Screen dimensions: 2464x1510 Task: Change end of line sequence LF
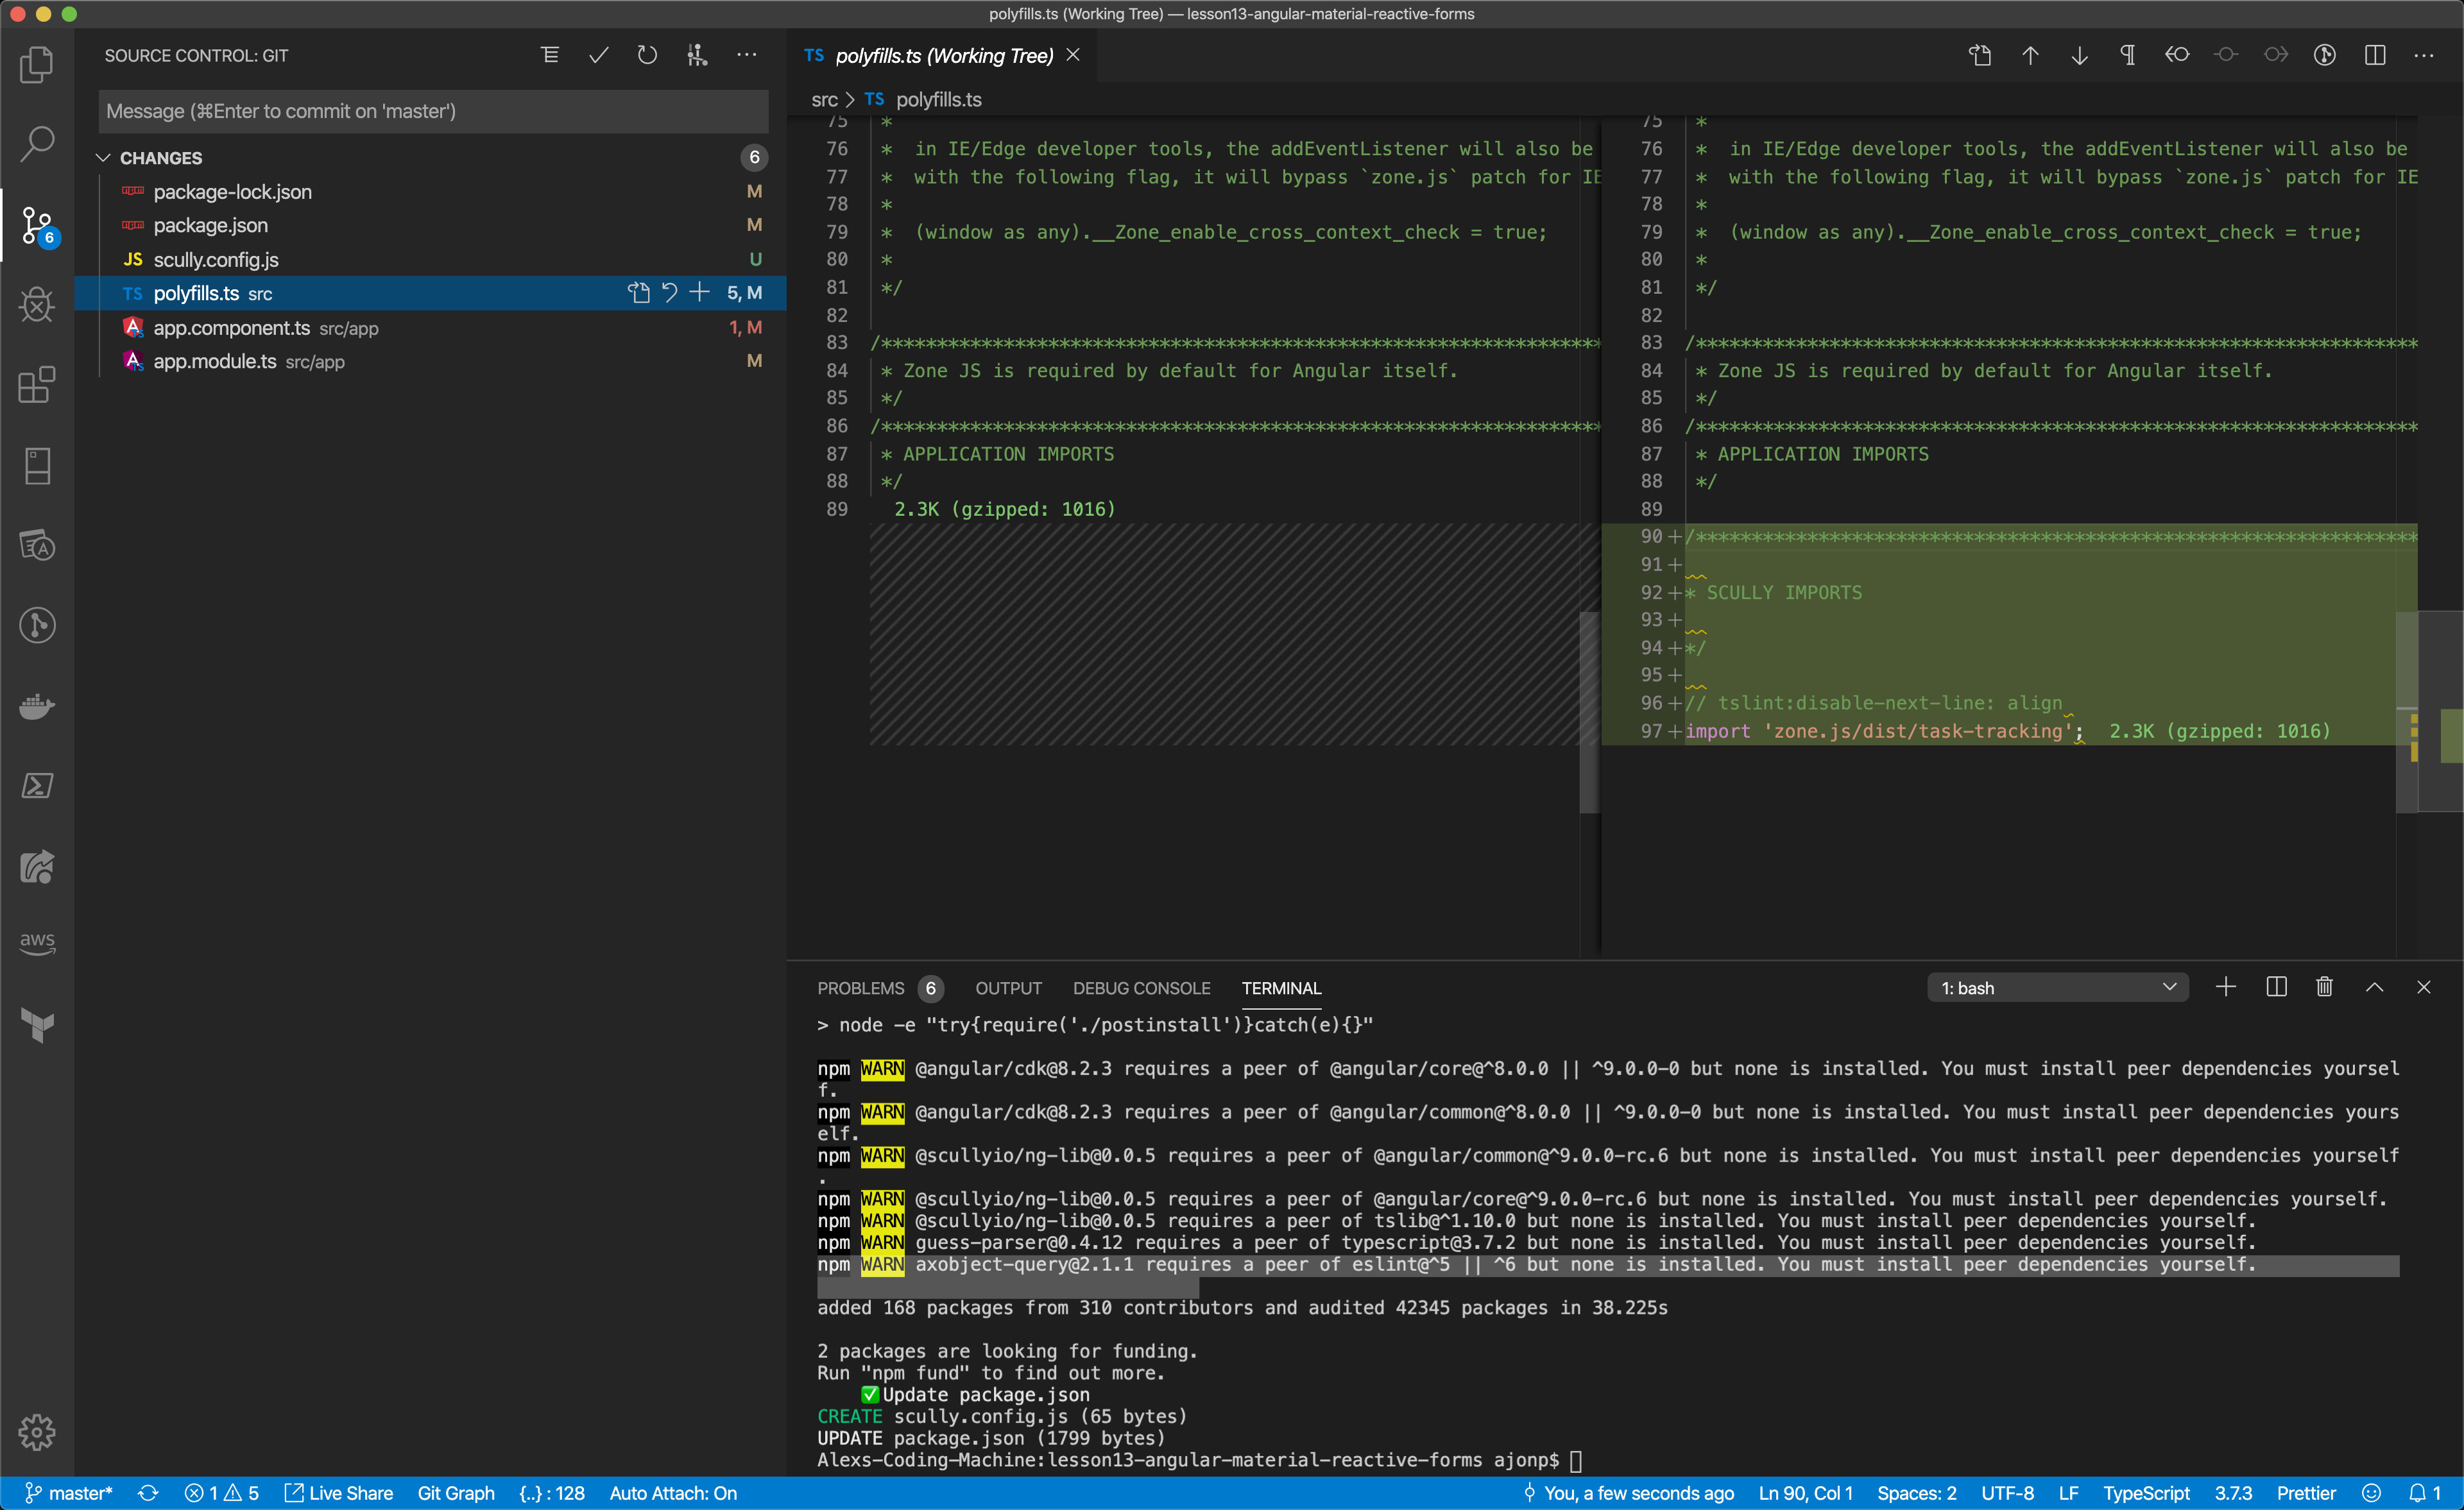click(2069, 1493)
